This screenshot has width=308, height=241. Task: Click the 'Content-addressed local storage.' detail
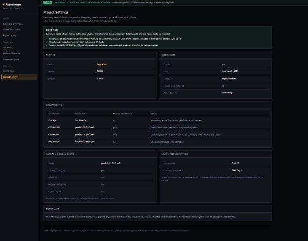coord(166,142)
